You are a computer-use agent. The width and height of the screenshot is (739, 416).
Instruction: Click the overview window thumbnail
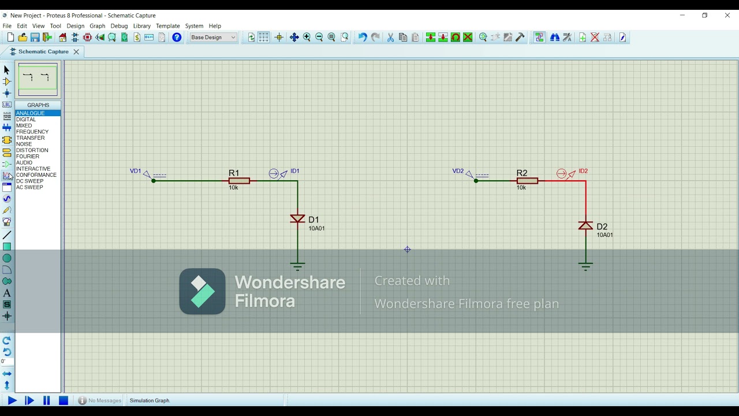[38, 80]
